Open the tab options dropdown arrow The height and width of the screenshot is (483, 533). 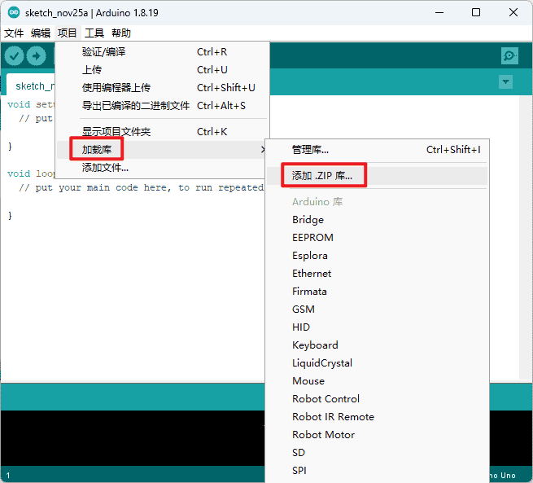(x=505, y=82)
